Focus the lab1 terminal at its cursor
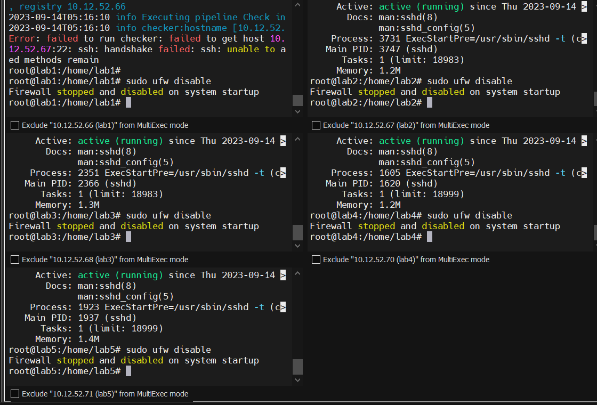 tap(128, 102)
